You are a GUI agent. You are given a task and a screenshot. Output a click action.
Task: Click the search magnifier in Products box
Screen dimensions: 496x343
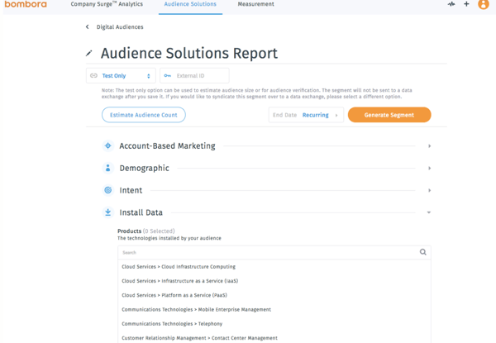pos(422,252)
